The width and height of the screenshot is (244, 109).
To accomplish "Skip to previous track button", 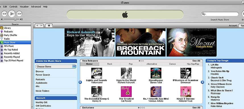I will click(x=4, y=14).
